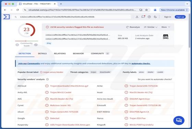Reload the page with refresh icon
The width and height of the screenshot is (192, 129).
pyautogui.click(x=17, y=10)
